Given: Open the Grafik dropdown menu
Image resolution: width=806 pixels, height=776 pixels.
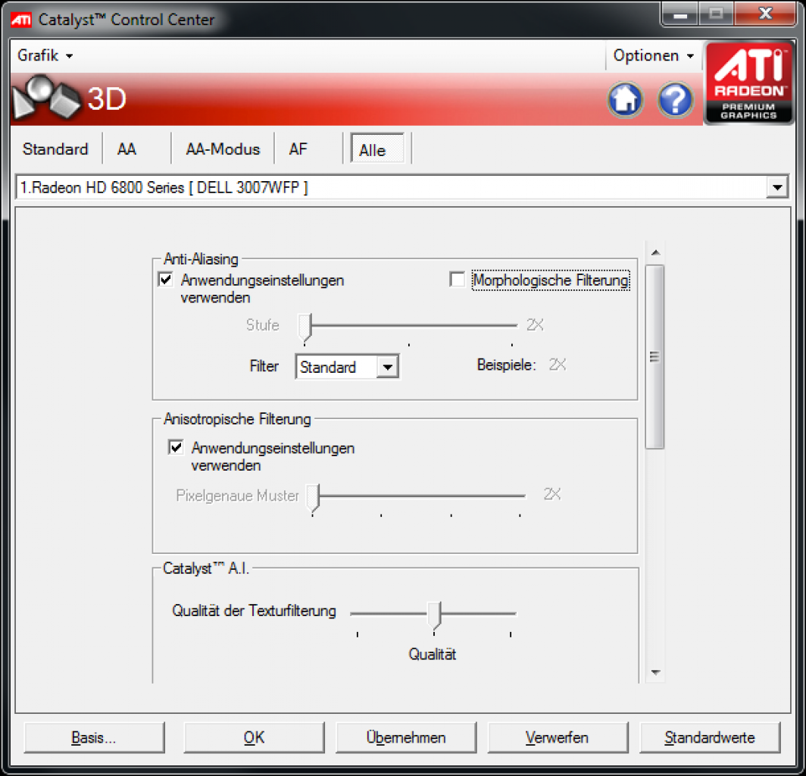Looking at the screenshot, I should pos(45,55).
